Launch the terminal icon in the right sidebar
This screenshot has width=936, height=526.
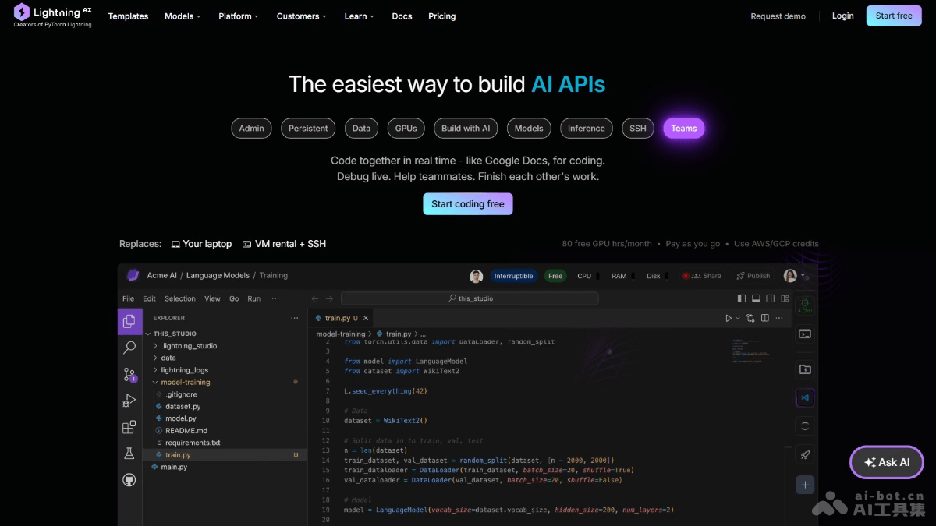click(805, 335)
